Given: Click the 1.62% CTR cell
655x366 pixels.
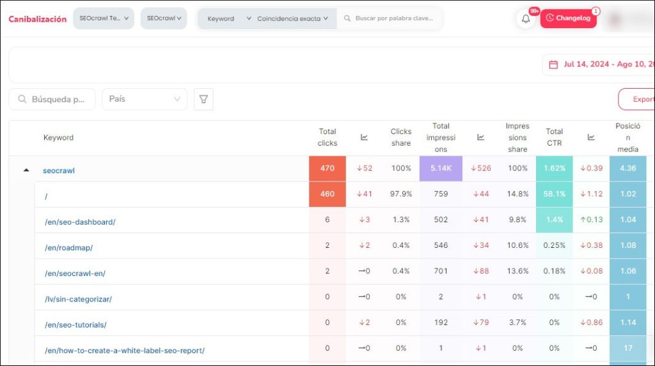Looking at the screenshot, I should 555,168.
